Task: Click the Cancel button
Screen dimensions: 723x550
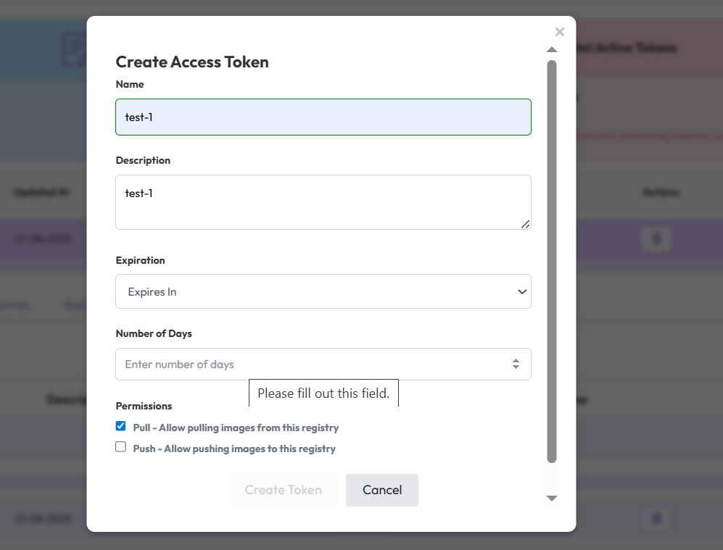Action: (x=382, y=490)
